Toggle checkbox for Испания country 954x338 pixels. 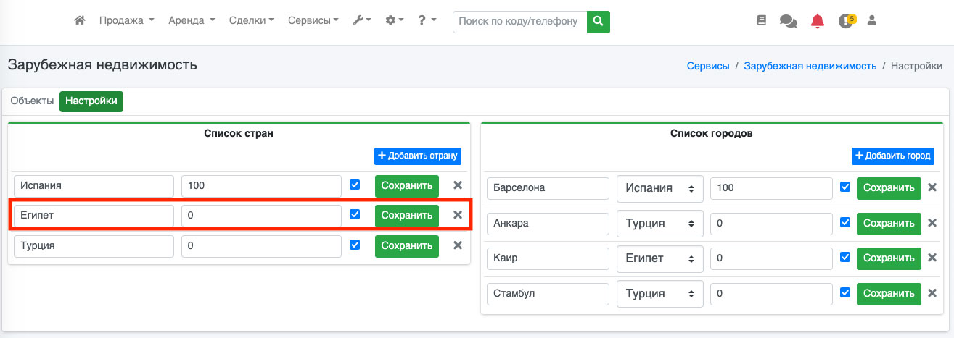coord(355,185)
